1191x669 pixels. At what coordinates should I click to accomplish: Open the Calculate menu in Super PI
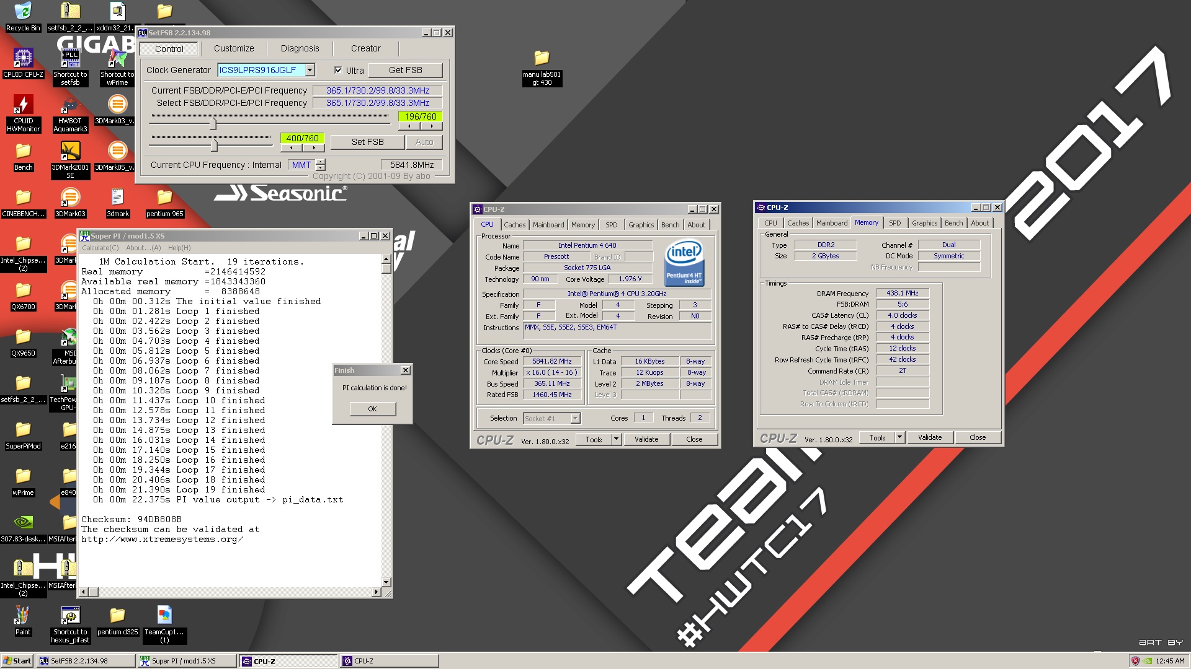click(100, 248)
